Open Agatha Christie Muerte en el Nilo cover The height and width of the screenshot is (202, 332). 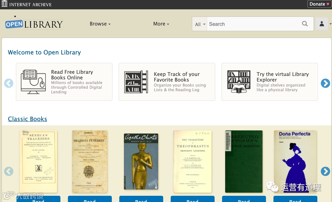141,162
